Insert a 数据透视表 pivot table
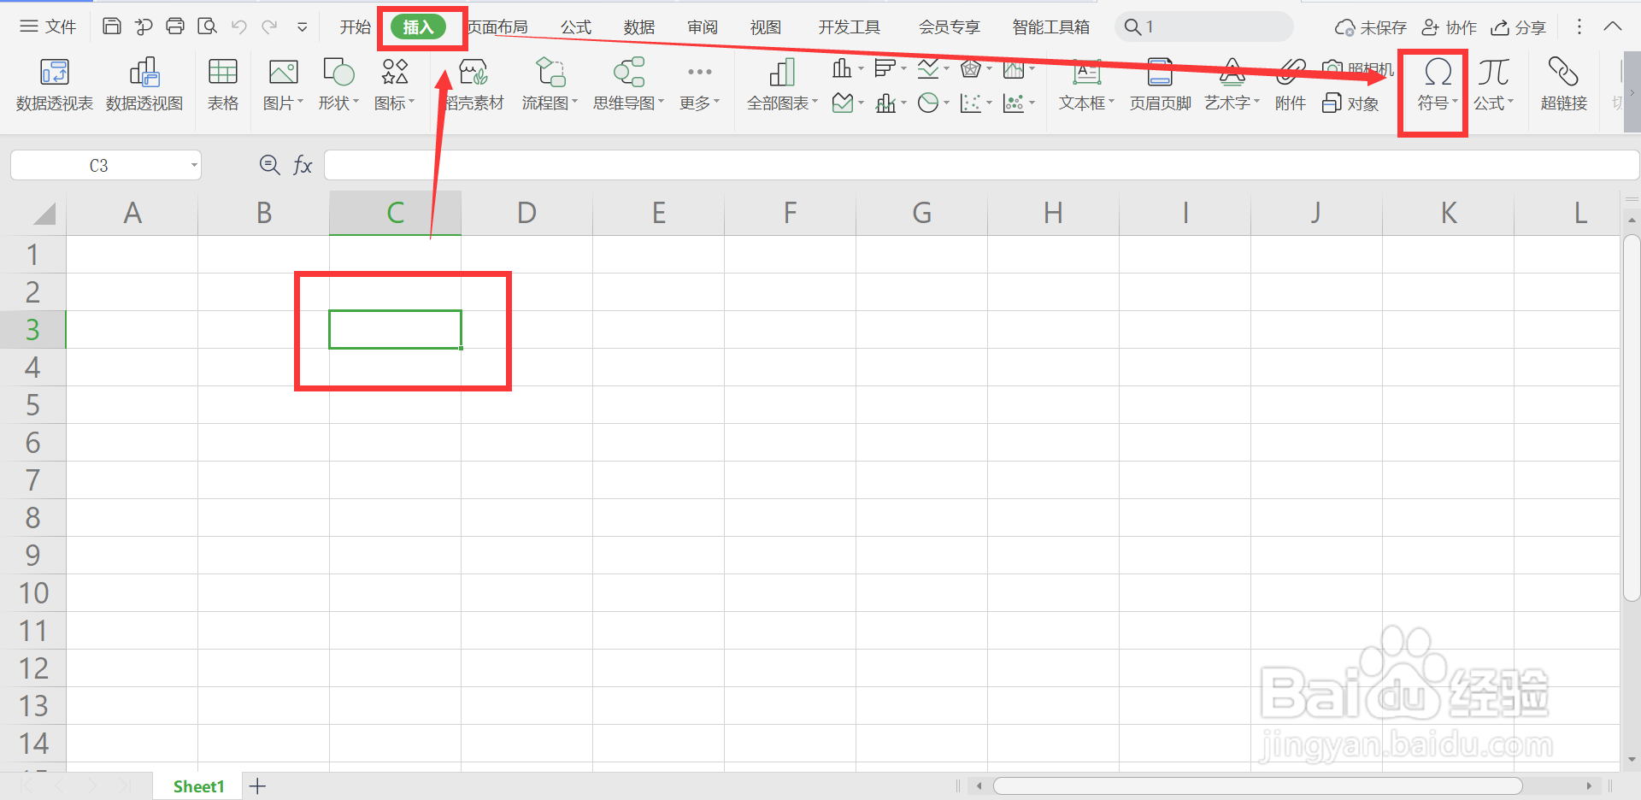The image size is (1641, 800). click(x=55, y=85)
